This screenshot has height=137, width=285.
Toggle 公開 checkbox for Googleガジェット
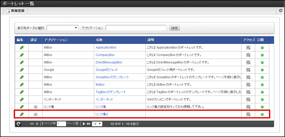262,70
